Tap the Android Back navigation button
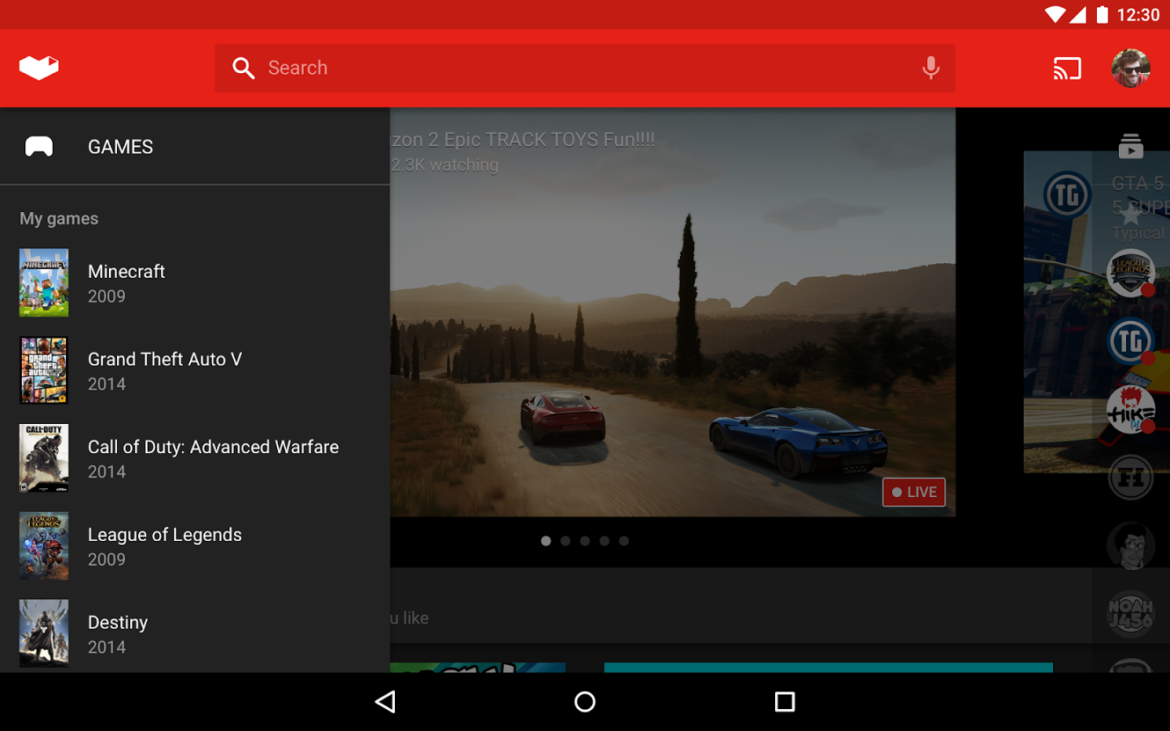This screenshot has width=1170, height=731. (x=385, y=702)
